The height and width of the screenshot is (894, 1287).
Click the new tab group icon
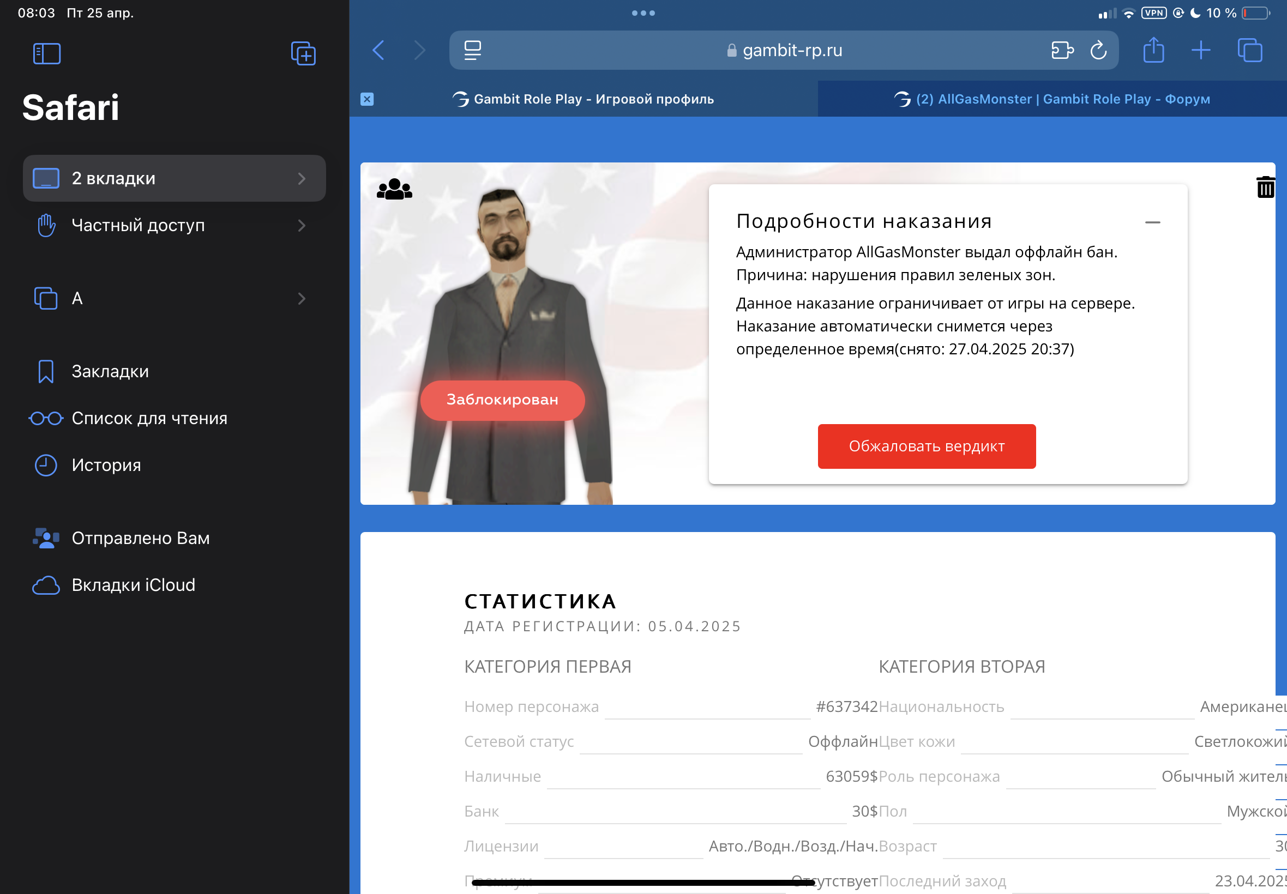(303, 54)
